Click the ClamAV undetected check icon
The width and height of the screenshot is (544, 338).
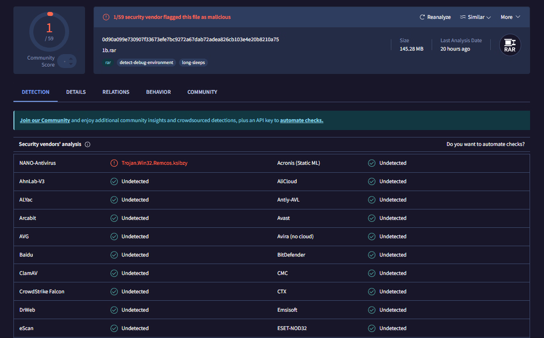click(114, 273)
